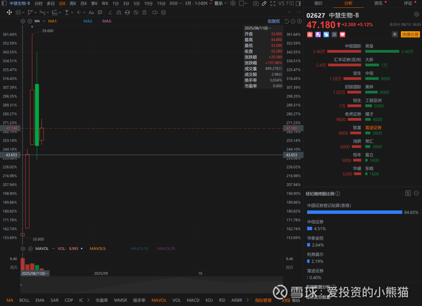Toggle the left sidebar panel icon
This screenshot has width=422, height=306.
[4, 4]
